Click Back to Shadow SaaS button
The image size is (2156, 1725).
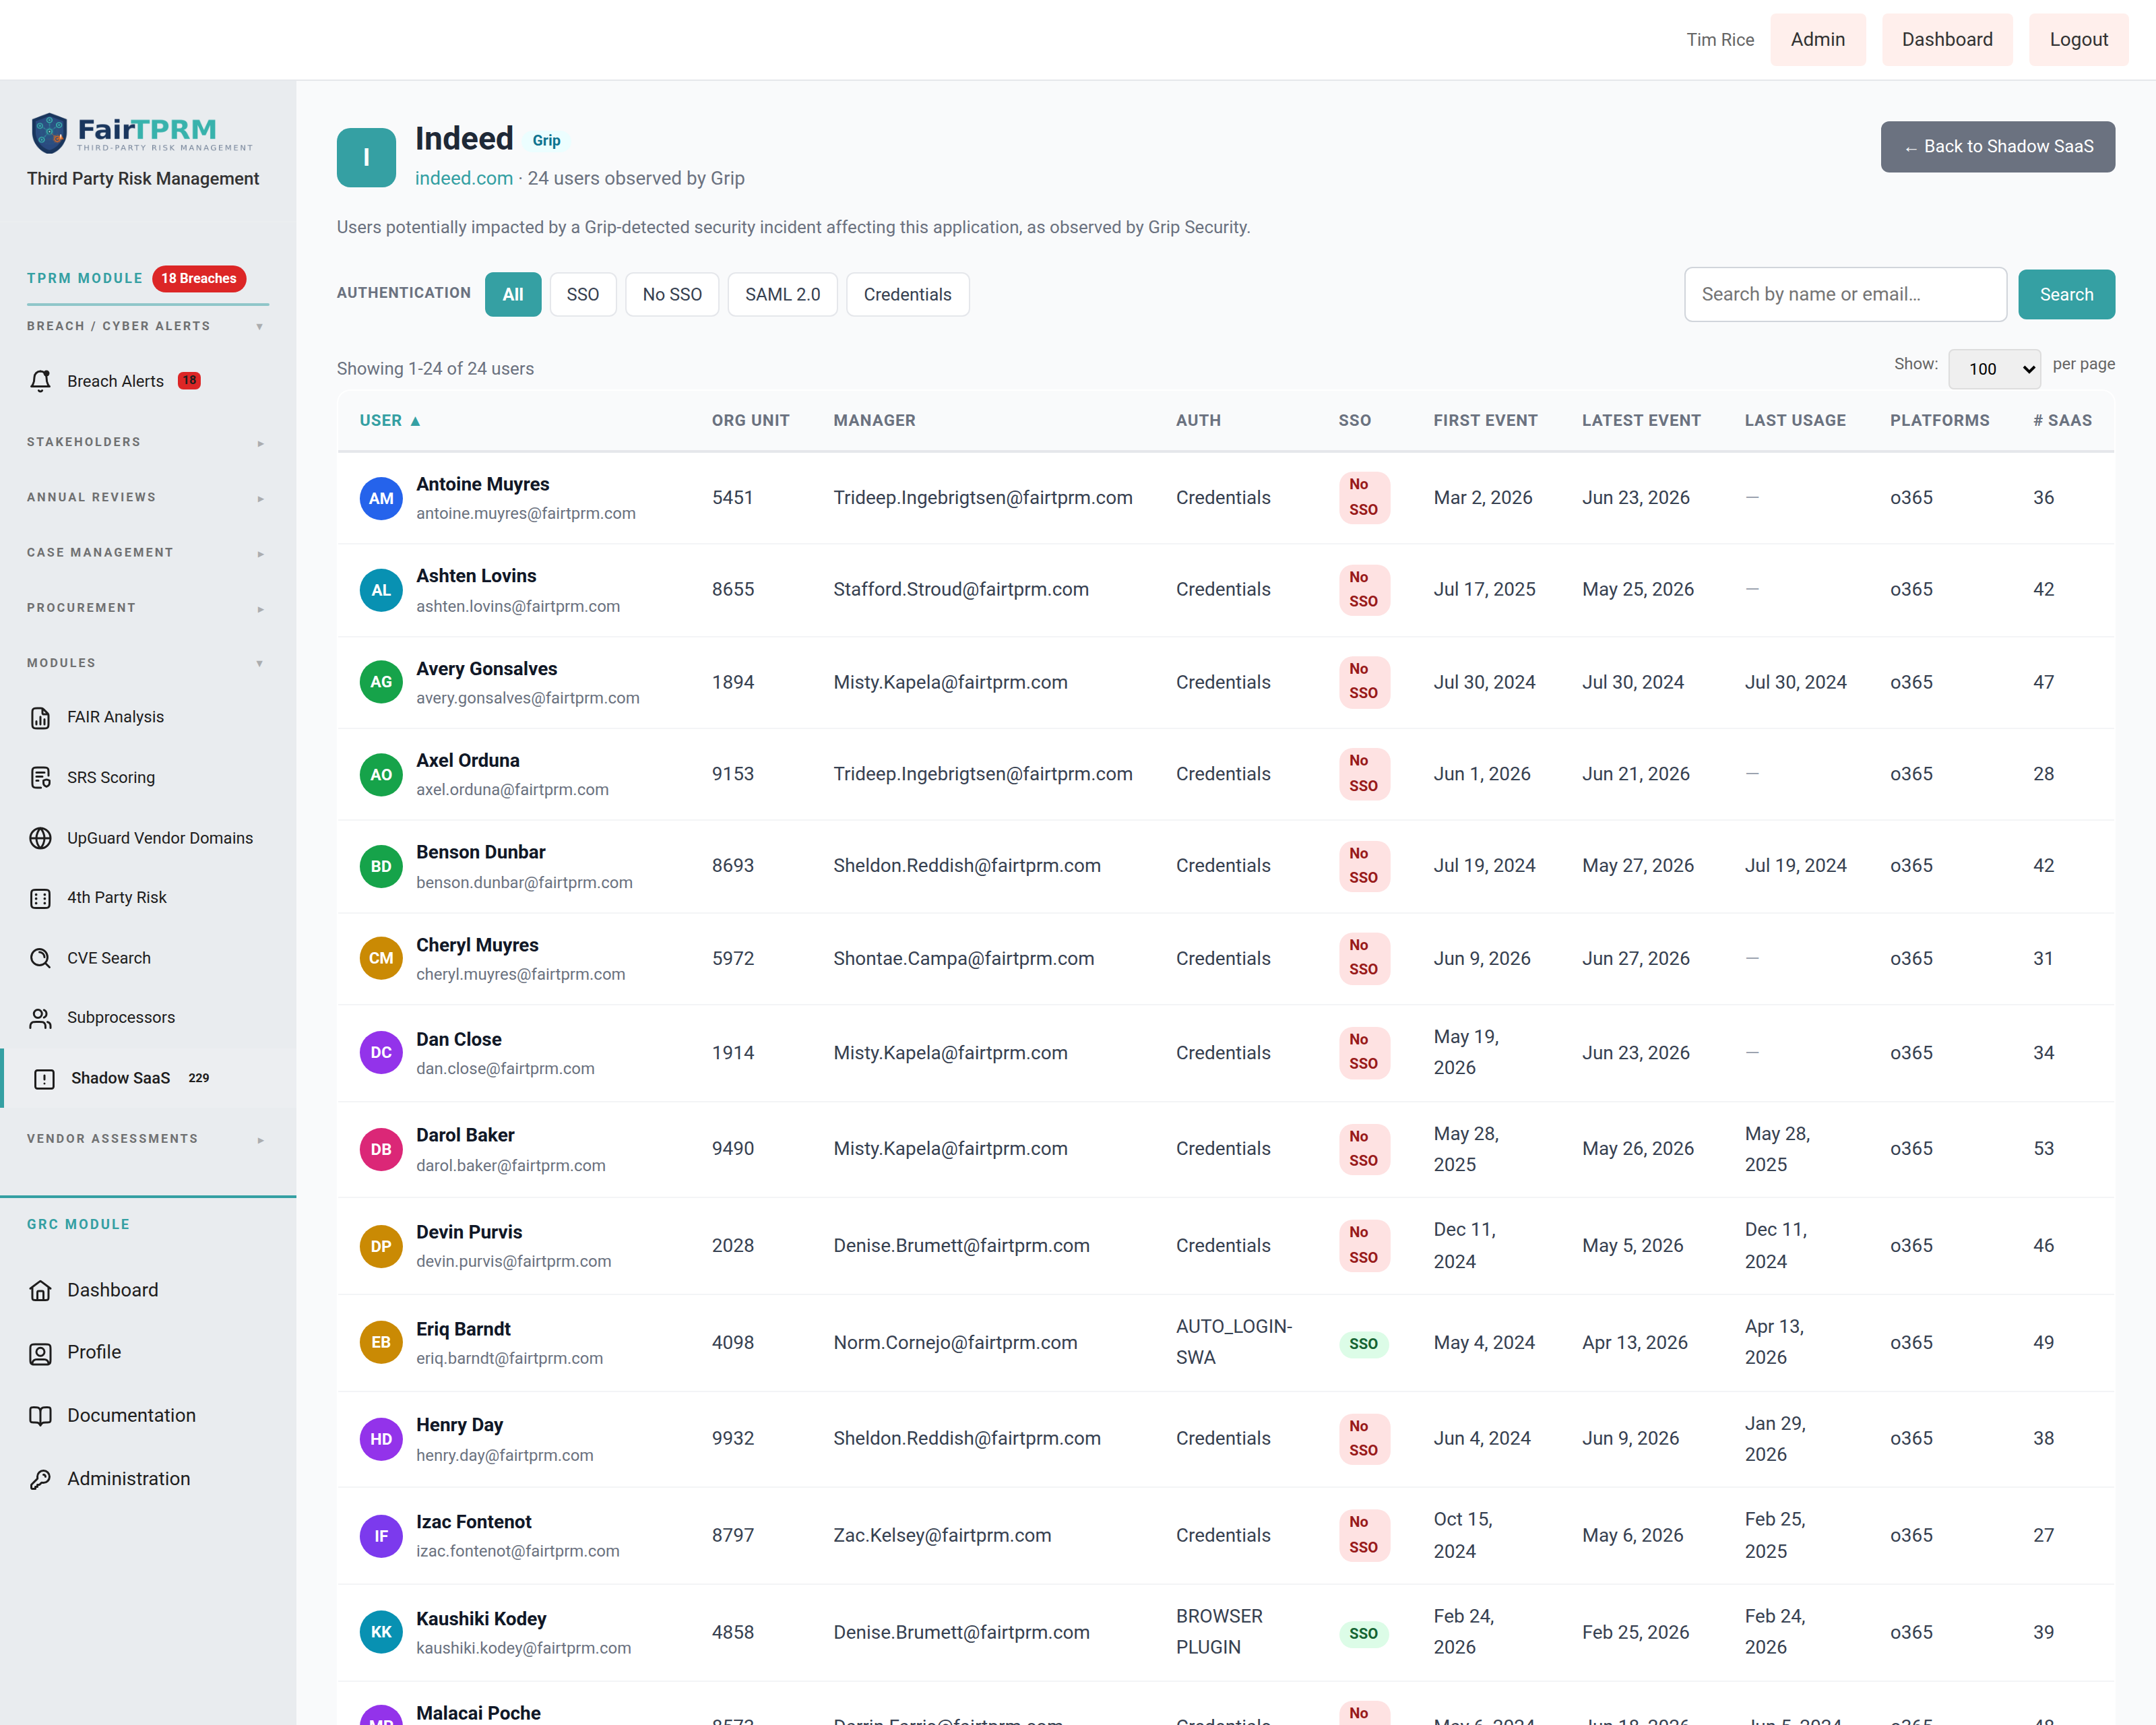click(x=1997, y=147)
